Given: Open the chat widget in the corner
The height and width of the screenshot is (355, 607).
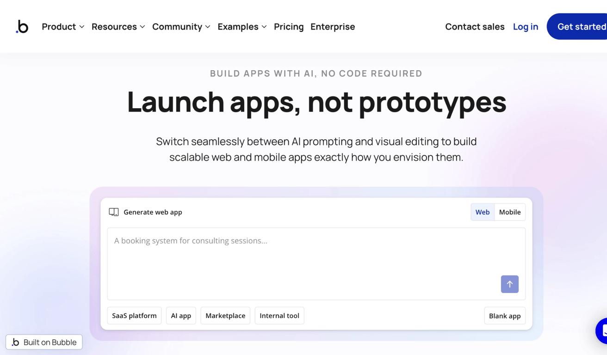Looking at the screenshot, I should 603,331.
